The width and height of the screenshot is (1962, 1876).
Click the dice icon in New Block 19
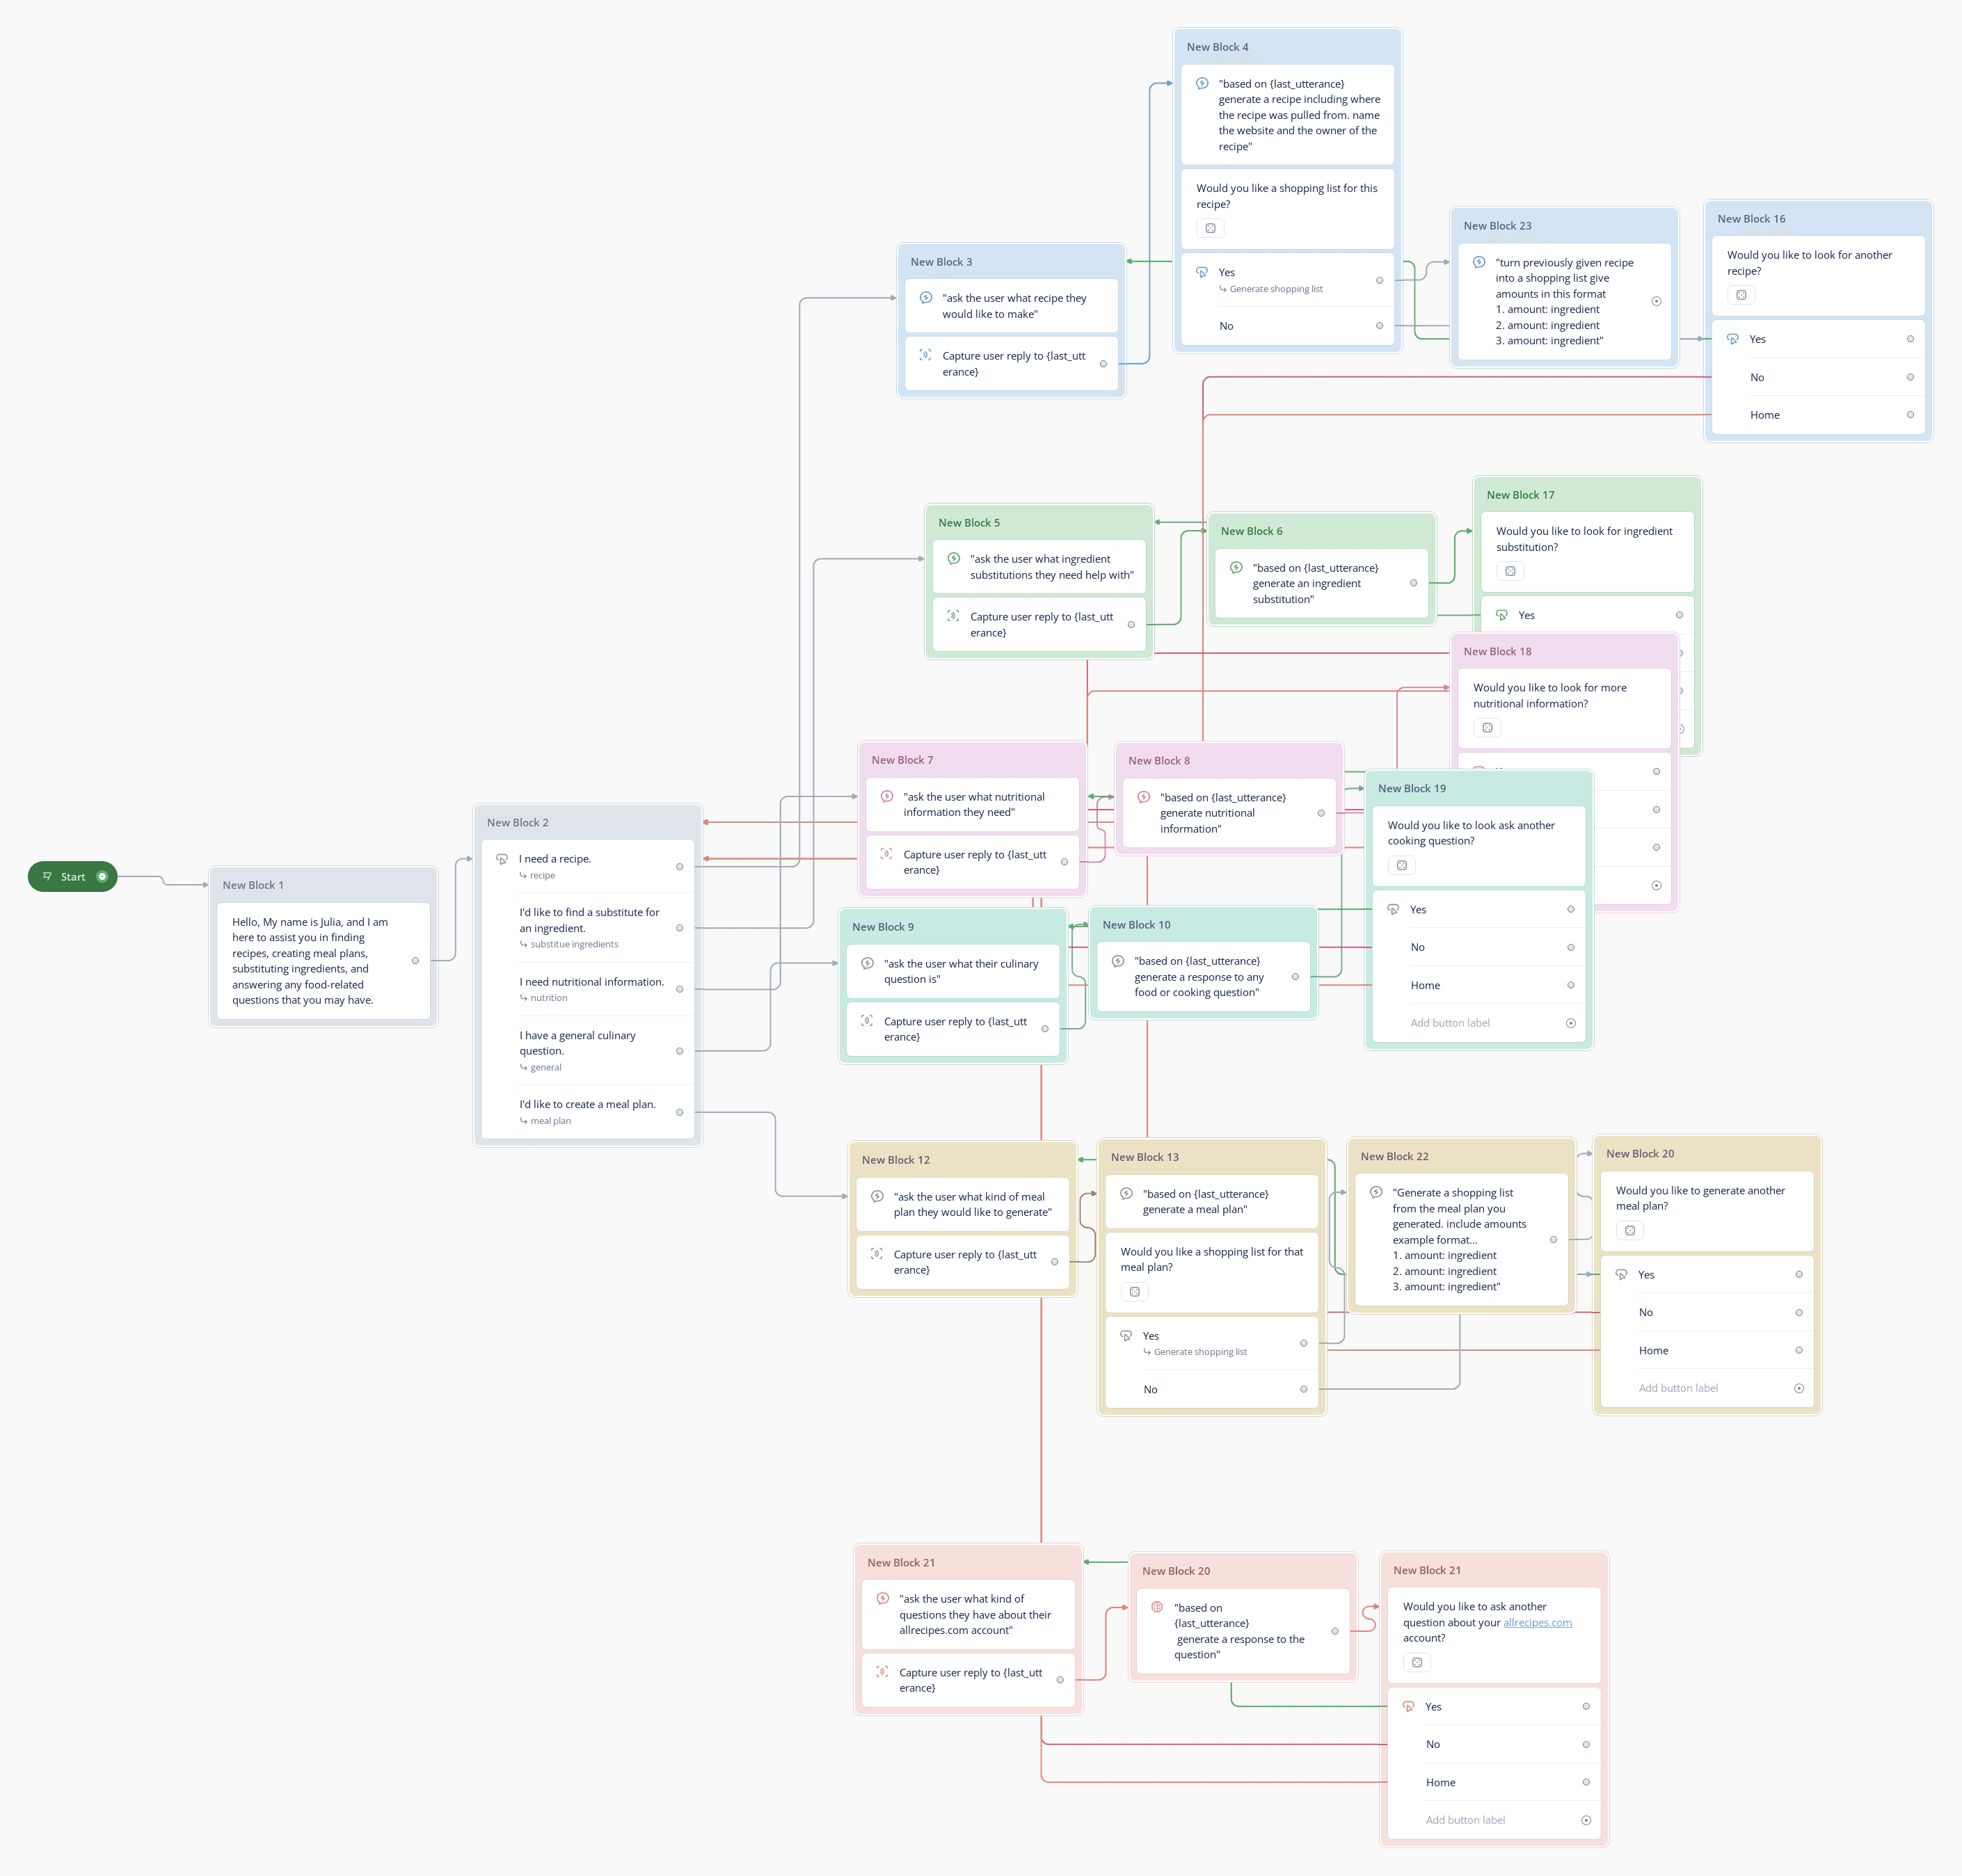click(1402, 865)
